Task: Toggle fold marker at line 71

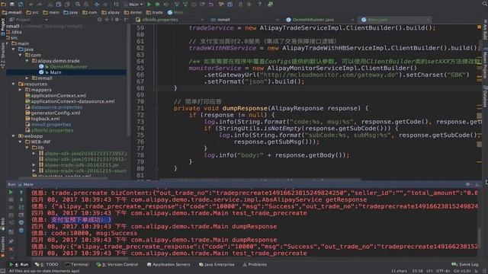Action: pyautogui.click(x=156, y=108)
